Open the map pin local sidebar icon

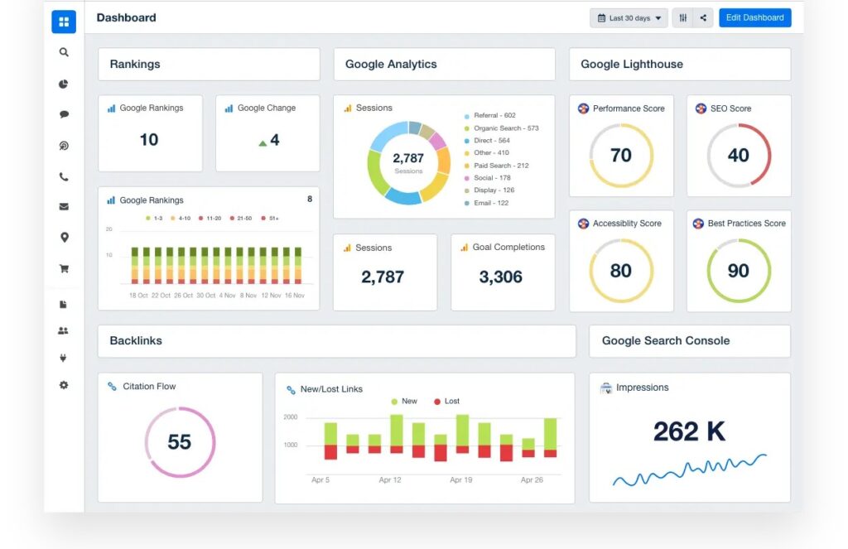click(64, 238)
